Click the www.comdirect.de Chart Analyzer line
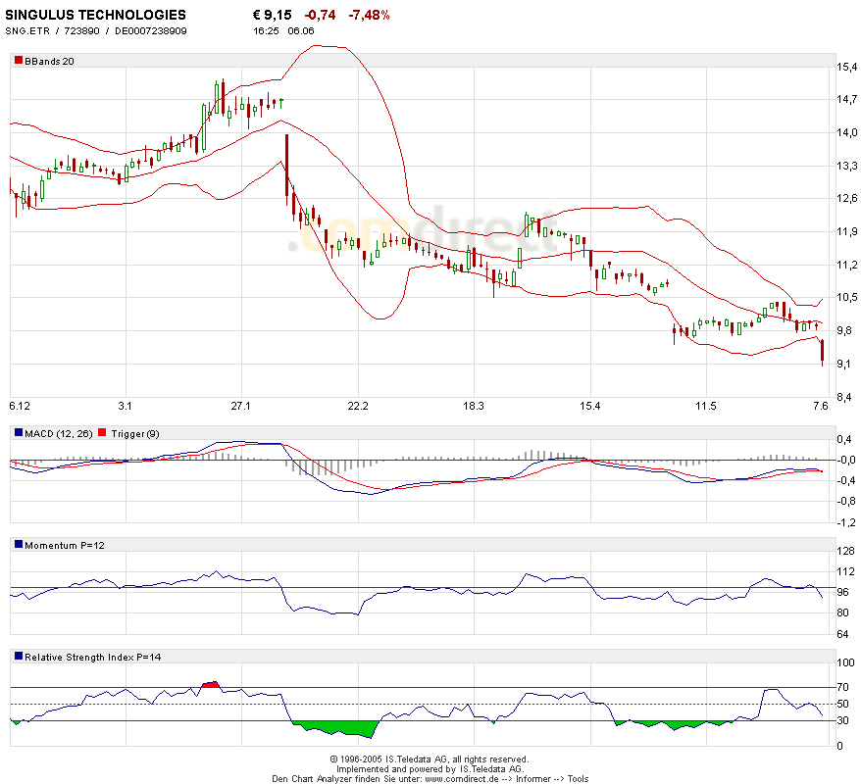 pyautogui.click(x=430, y=779)
